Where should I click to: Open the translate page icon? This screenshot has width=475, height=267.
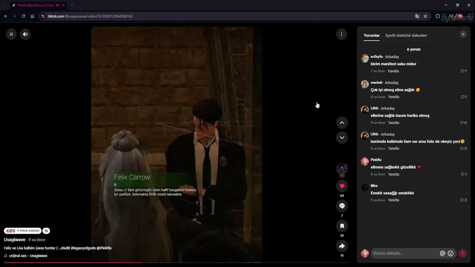pos(417,16)
